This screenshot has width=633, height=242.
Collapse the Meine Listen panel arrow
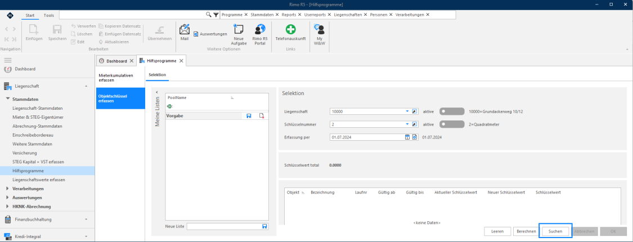pos(157,92)
